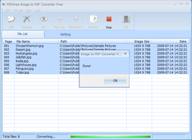192x140 pixels.
Task: Select Penguins.jpg in the file list
Action: 24,69
